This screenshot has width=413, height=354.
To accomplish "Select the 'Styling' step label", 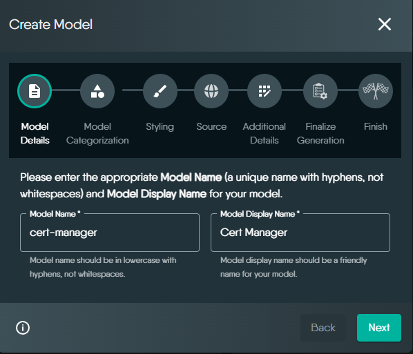I will (x=160, y=127).
